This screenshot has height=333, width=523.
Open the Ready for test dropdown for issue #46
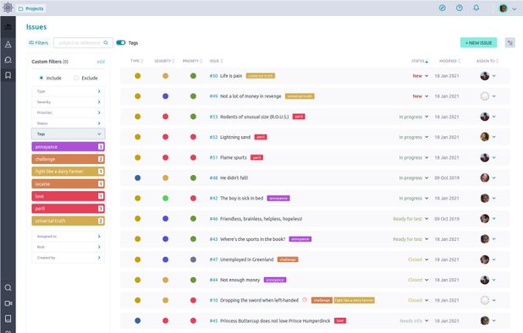410,219
